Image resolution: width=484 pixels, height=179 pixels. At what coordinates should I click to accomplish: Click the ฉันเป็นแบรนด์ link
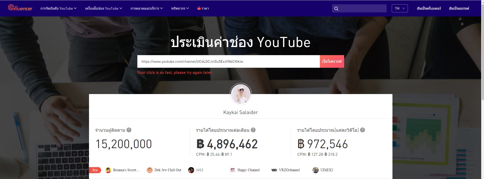point(459,8)
